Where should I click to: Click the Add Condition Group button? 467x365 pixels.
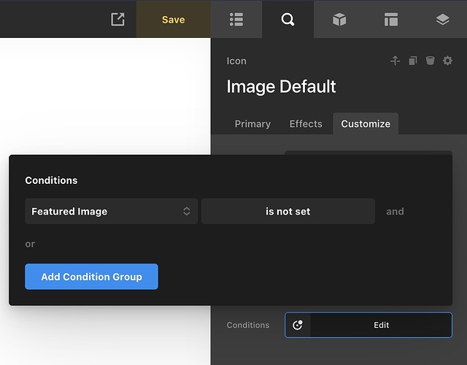click(91, 277)
